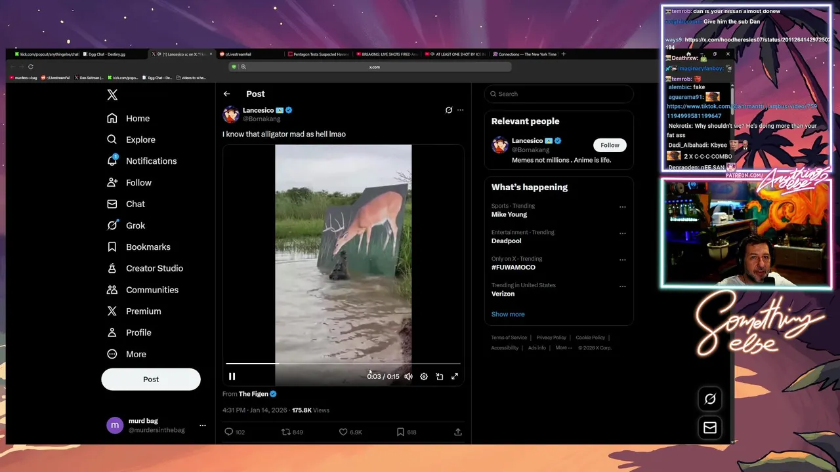This screenshot has width=840, height=472.
Task: Open Premium in the sidebar
Action: click(x=134, y=311)
